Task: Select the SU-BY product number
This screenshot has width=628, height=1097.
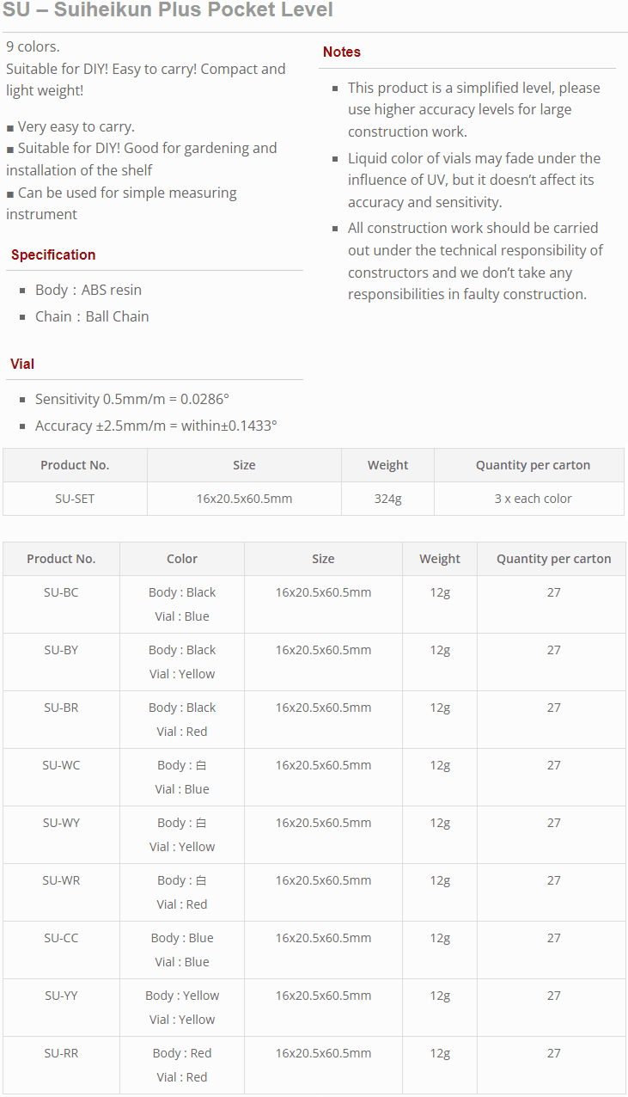Action: click(x=61, y=650)
